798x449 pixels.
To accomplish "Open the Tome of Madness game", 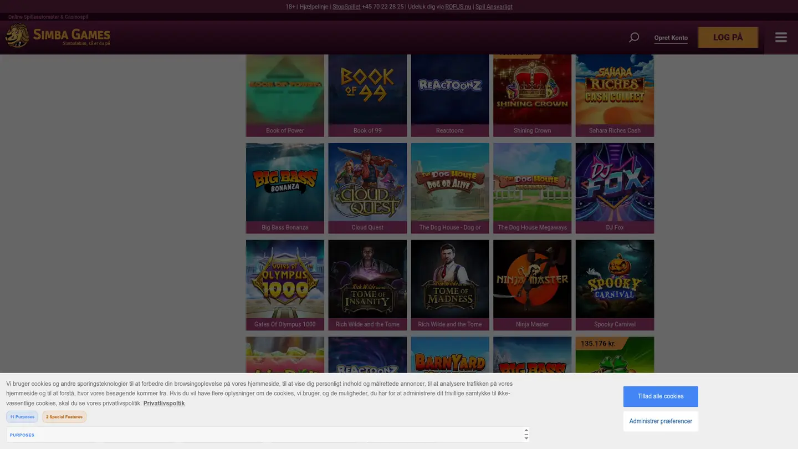I will [x=450, y=285].
